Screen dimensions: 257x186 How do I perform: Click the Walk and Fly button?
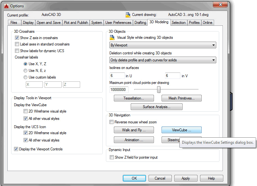134,130
